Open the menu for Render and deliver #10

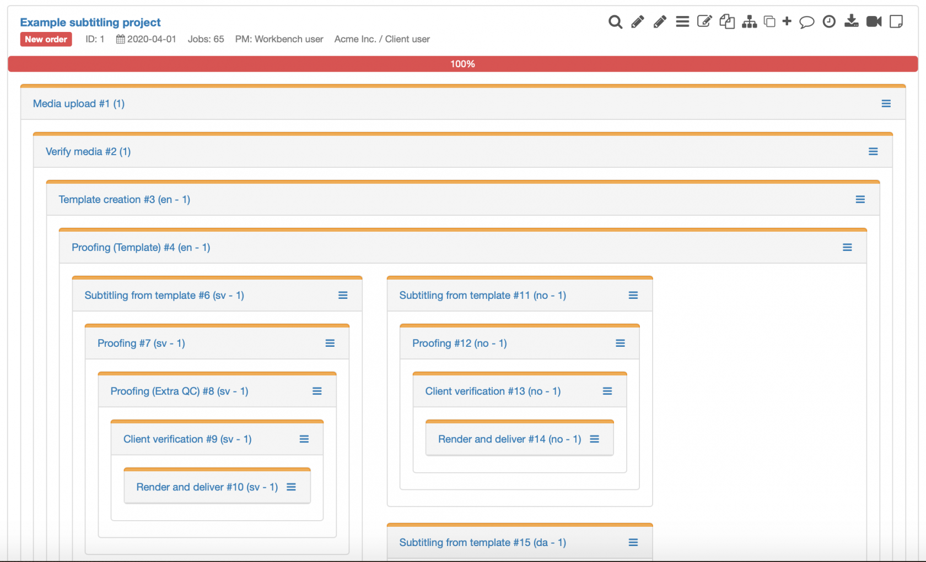pyautogui.click(x=291, y=487)
